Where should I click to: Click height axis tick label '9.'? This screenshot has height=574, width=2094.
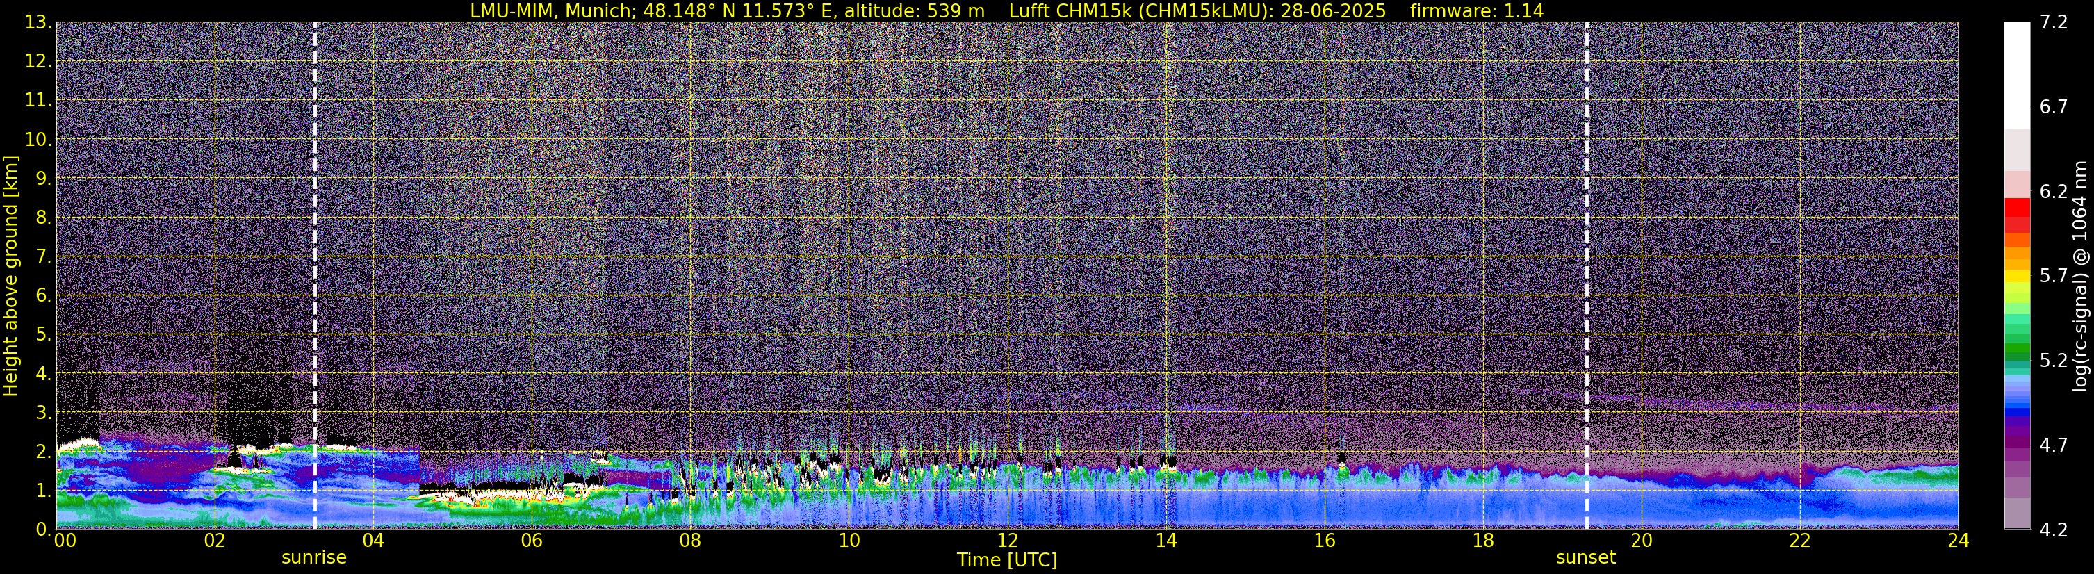point(44,179)
